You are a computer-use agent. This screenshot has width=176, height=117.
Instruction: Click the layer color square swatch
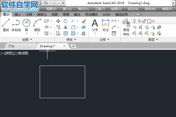(x=149, y=21)
